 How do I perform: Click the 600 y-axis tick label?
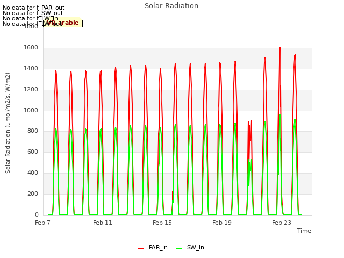click(x=33, y=152)
